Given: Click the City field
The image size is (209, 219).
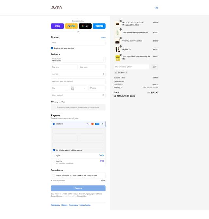Looking at the screenshot, I should [59, 88].
